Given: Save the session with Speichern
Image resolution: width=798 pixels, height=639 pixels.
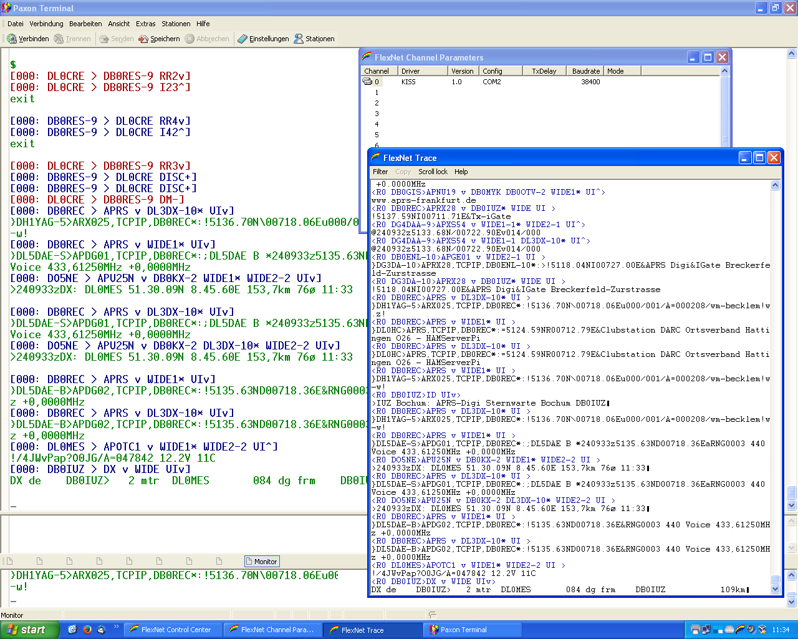Looking at the screenshot, I should click(159, 39).
